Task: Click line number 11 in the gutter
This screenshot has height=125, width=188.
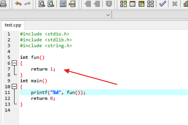Action: pos(8,92)
